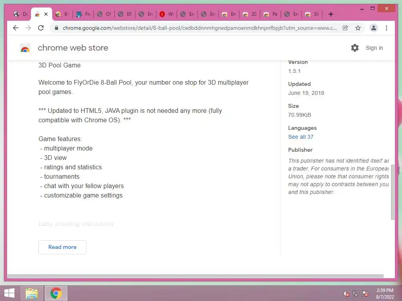The image size is (402, 301).
Task: Go back to the previous page
Action: [16, 28]
